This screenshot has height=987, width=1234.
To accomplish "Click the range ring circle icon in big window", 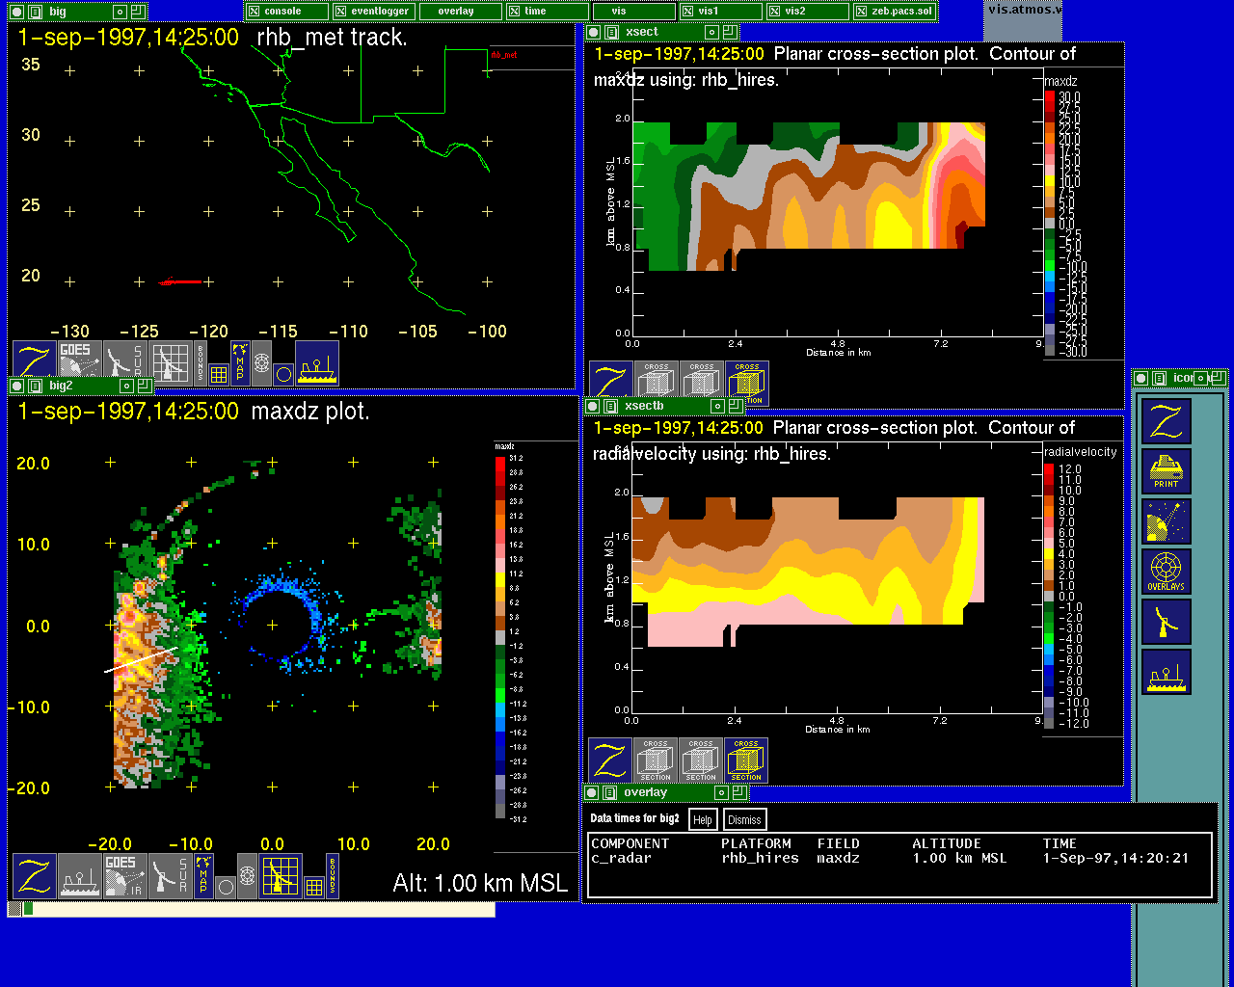I will tap(283, 374).
